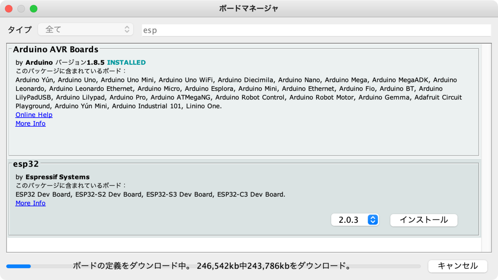Click the green zoom window button
Image resolution: width=498 pixels, height=280 pixels.
34,9
